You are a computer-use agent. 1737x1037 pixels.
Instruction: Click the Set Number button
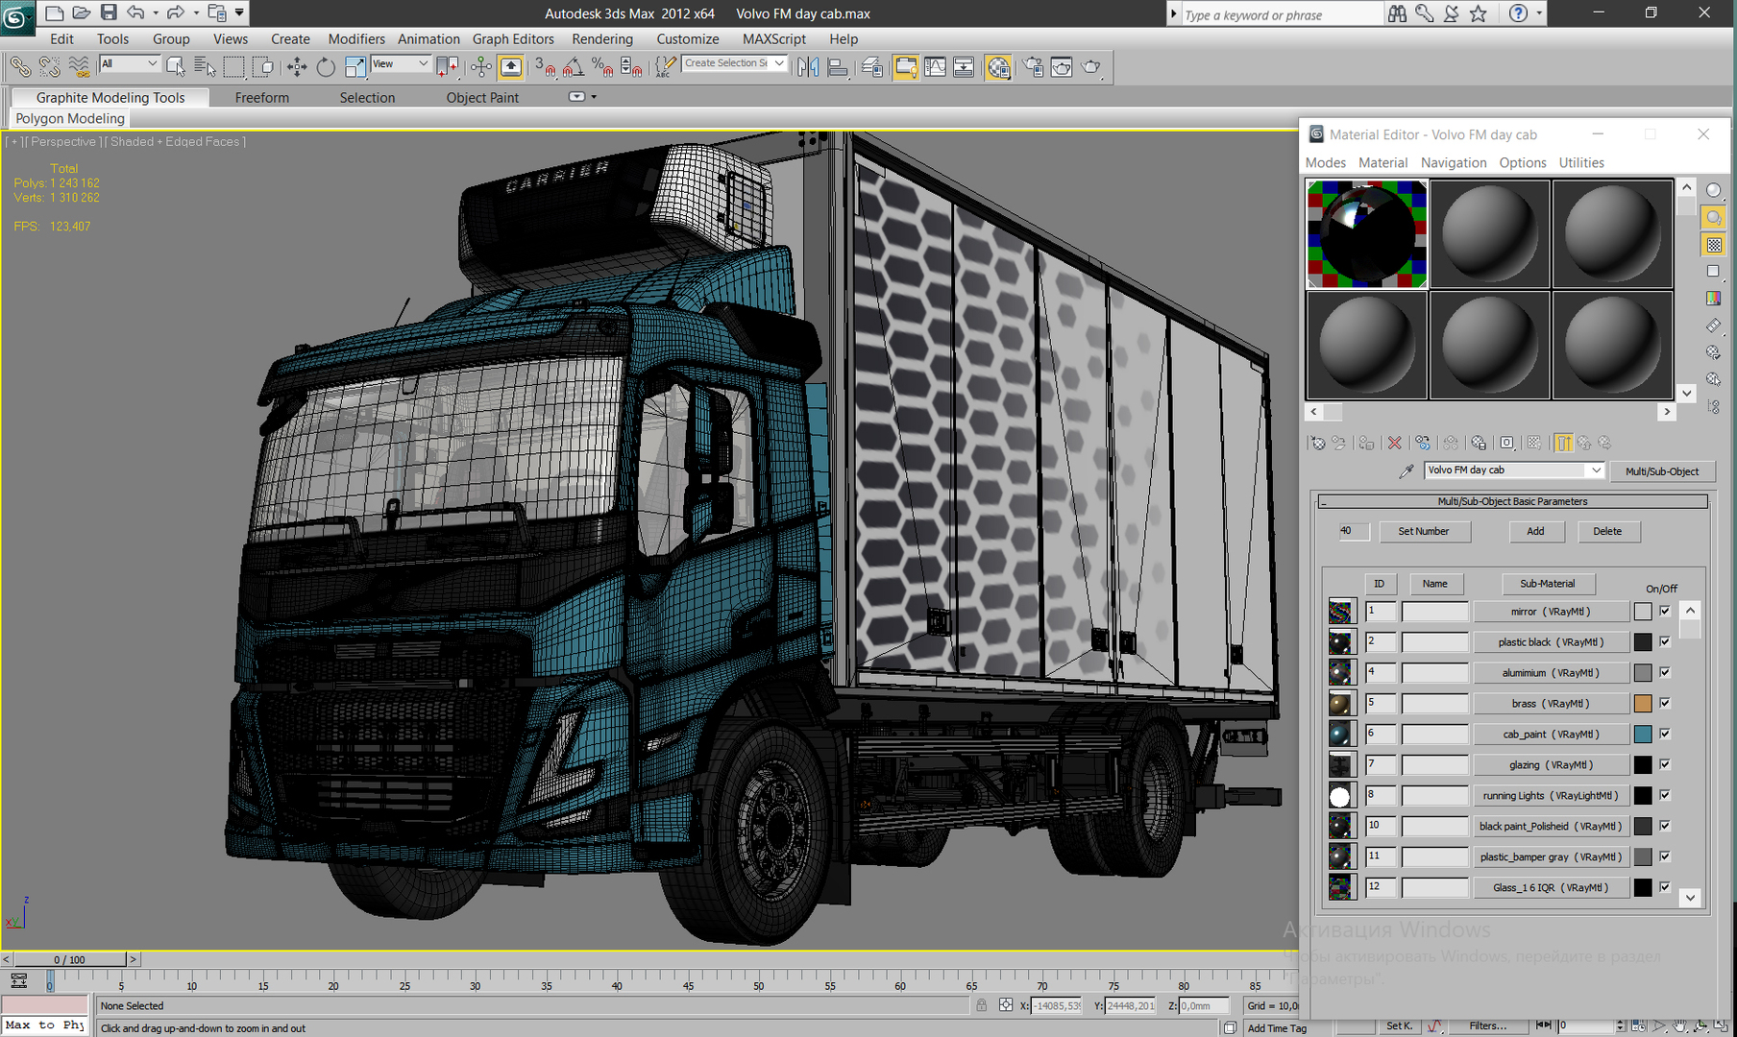(x=1424, y=531)
